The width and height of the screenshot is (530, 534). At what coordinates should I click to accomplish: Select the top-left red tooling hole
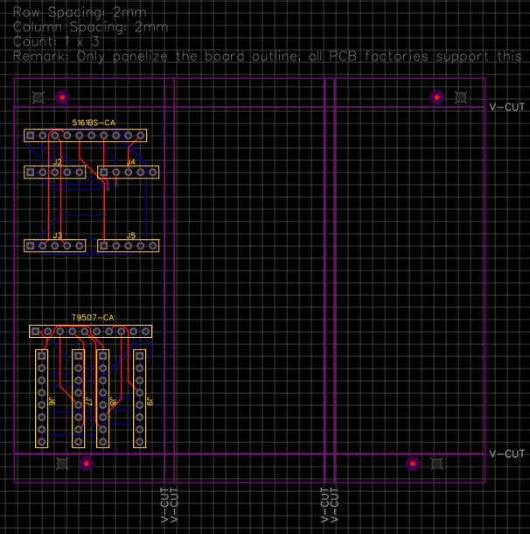61,96
